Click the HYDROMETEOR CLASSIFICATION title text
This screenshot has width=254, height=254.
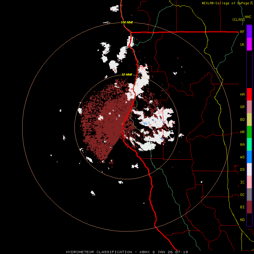click(x=99, y=252)
